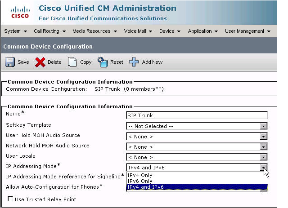This screenshot has height=208, width=288.
Task: Click Allow Auto-Configuration for Phones label
Action: click(54, 187)
